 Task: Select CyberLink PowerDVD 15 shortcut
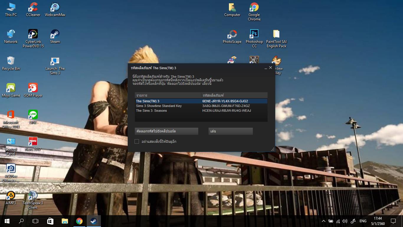click(33, 38)
